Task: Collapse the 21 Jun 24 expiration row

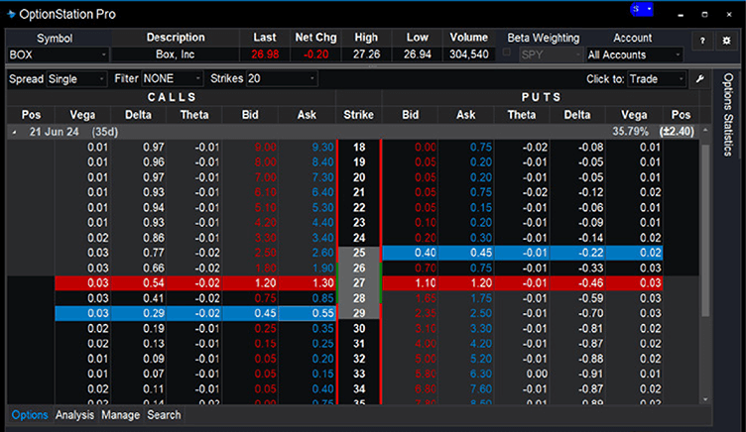Action: tap(14, 132)
